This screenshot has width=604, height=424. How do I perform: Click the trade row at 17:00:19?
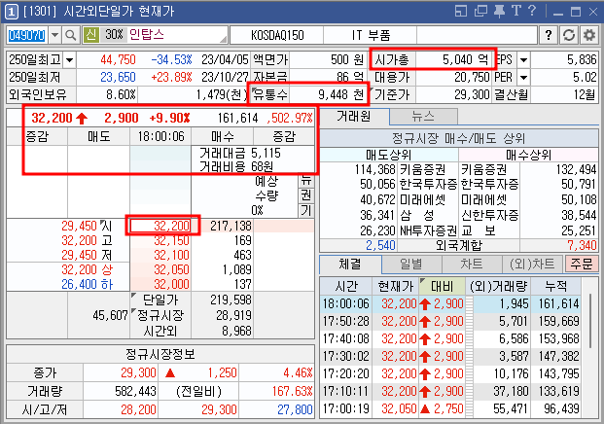click(x=450, y=408)
